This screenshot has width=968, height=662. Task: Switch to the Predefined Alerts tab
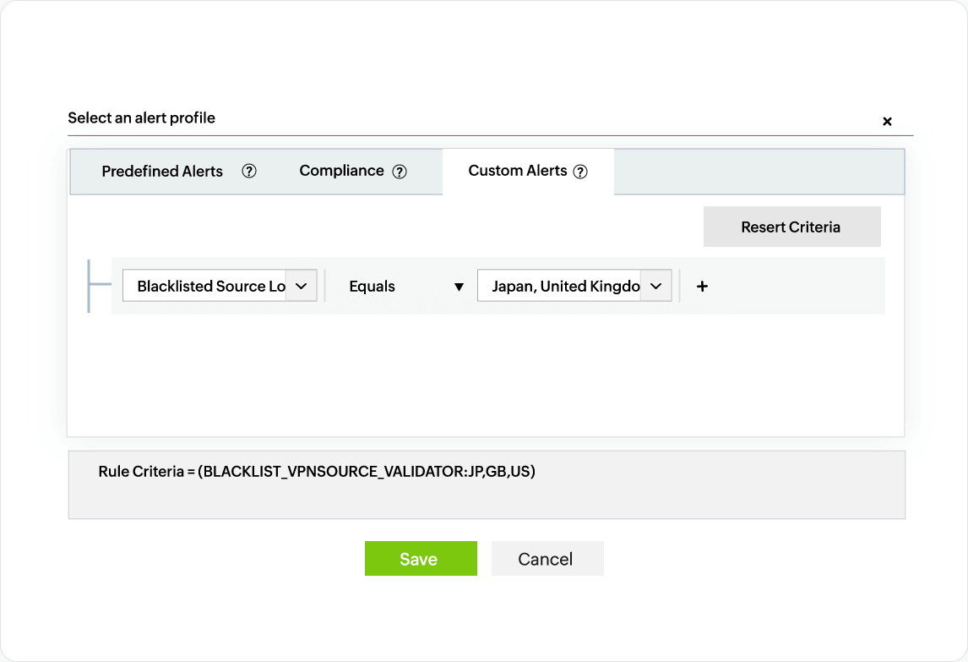[162, 172]
